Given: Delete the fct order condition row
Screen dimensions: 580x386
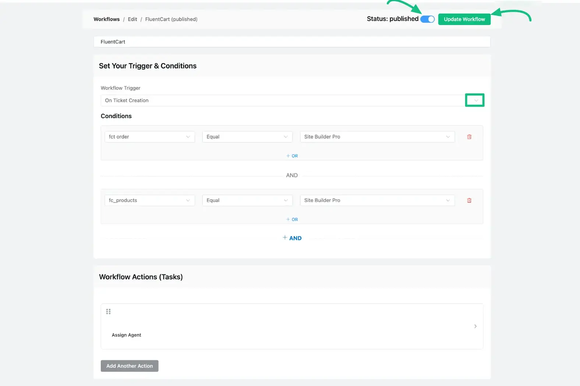Looking at the screenshot, I should (469, 137).
